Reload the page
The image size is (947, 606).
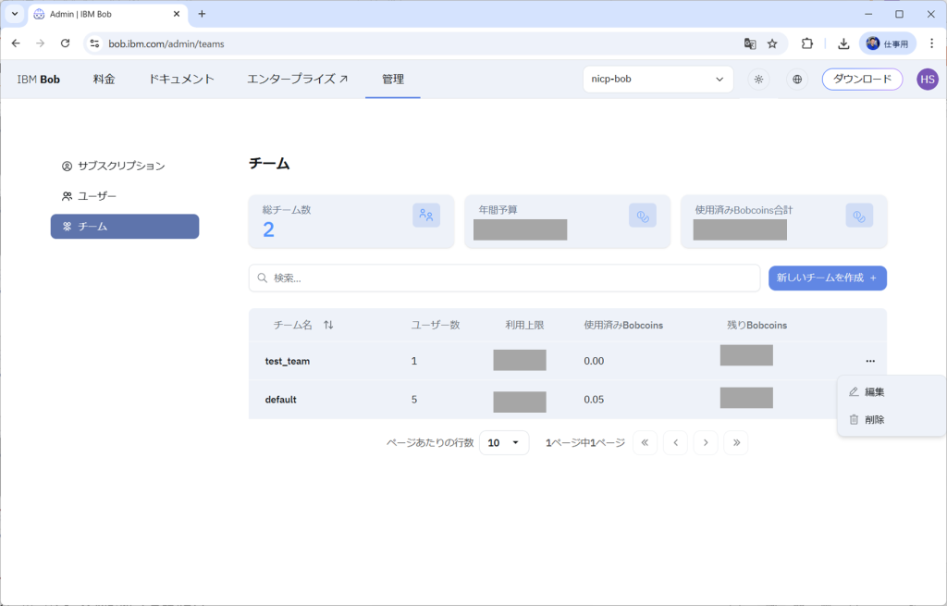coord(66,43)
